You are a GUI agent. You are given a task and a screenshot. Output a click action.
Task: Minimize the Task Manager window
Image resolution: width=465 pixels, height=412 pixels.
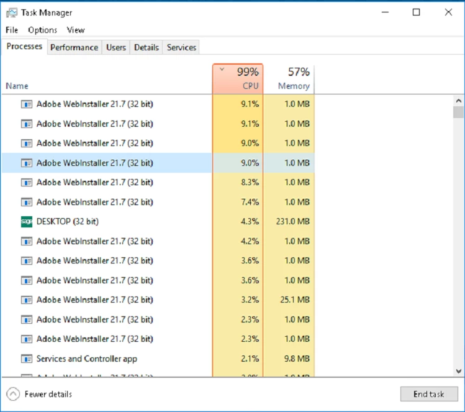tap(385, 12)
